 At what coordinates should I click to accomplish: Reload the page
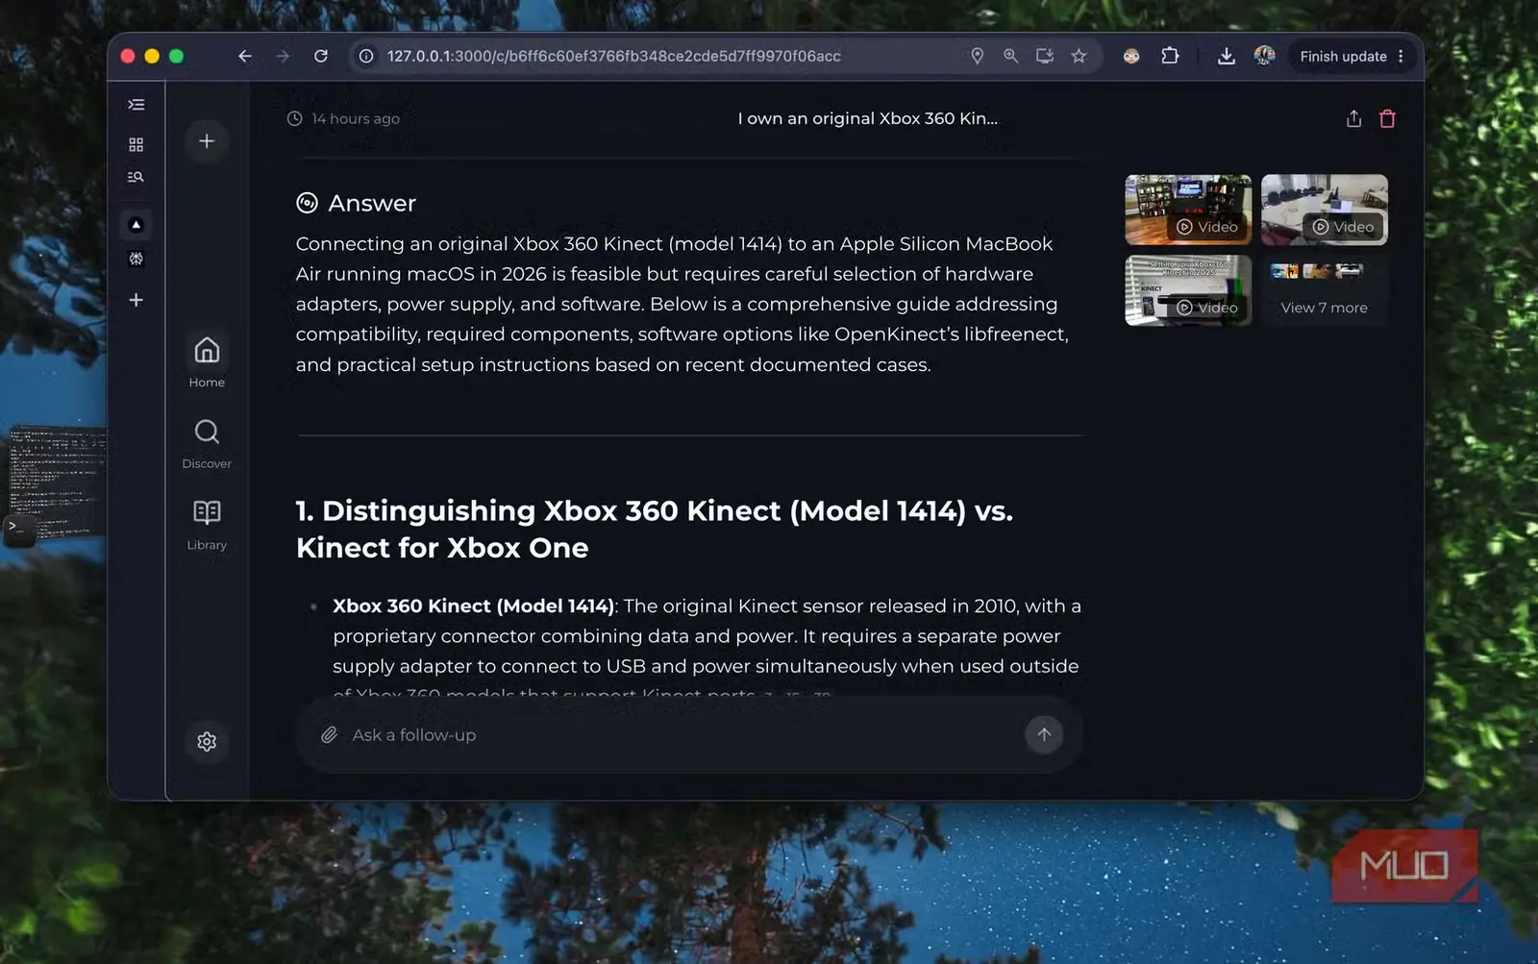tap(321, 56)
